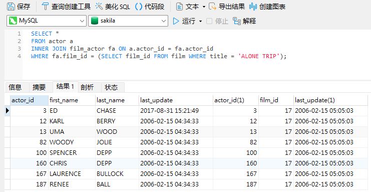Click the Explain (解释) button

click(244, 21)
